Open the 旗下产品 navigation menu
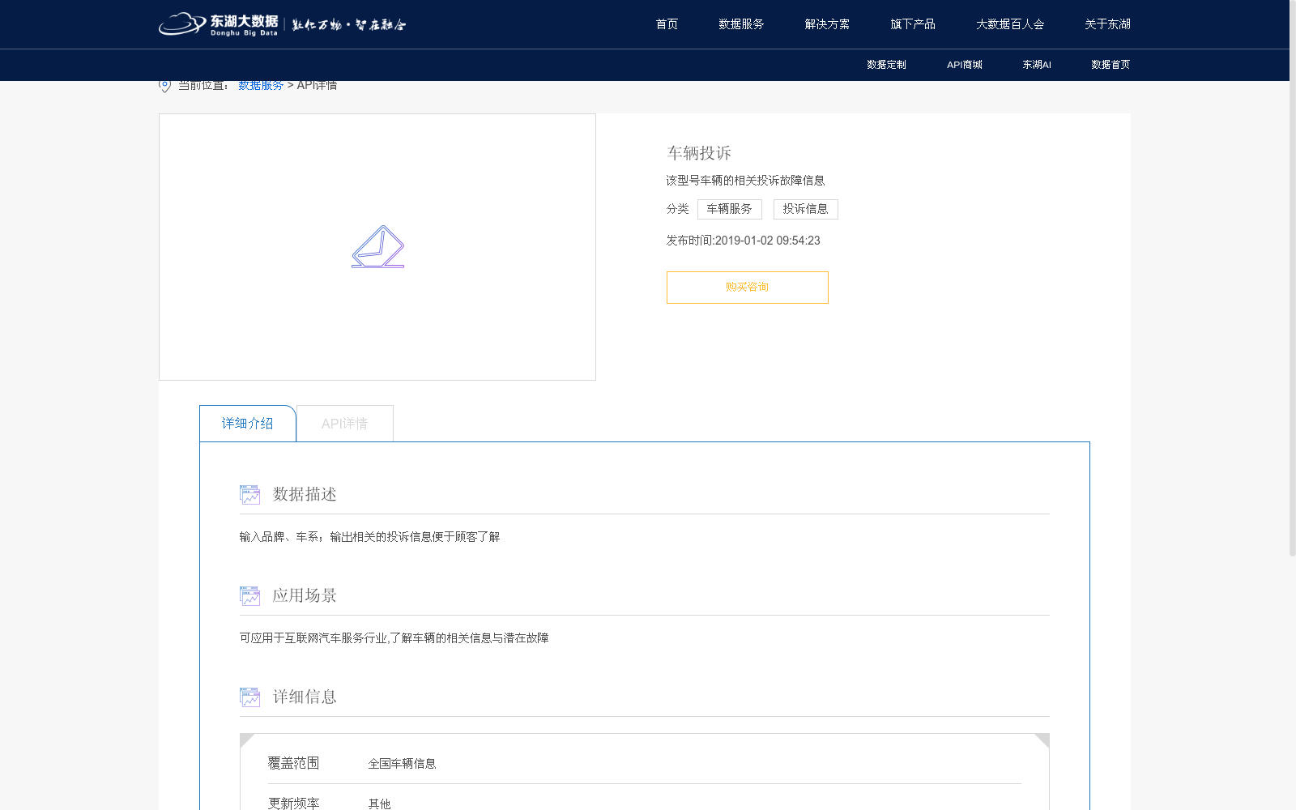Viewport: 1296px width, 810px height. pyautogui.click(x=913, y=24)
